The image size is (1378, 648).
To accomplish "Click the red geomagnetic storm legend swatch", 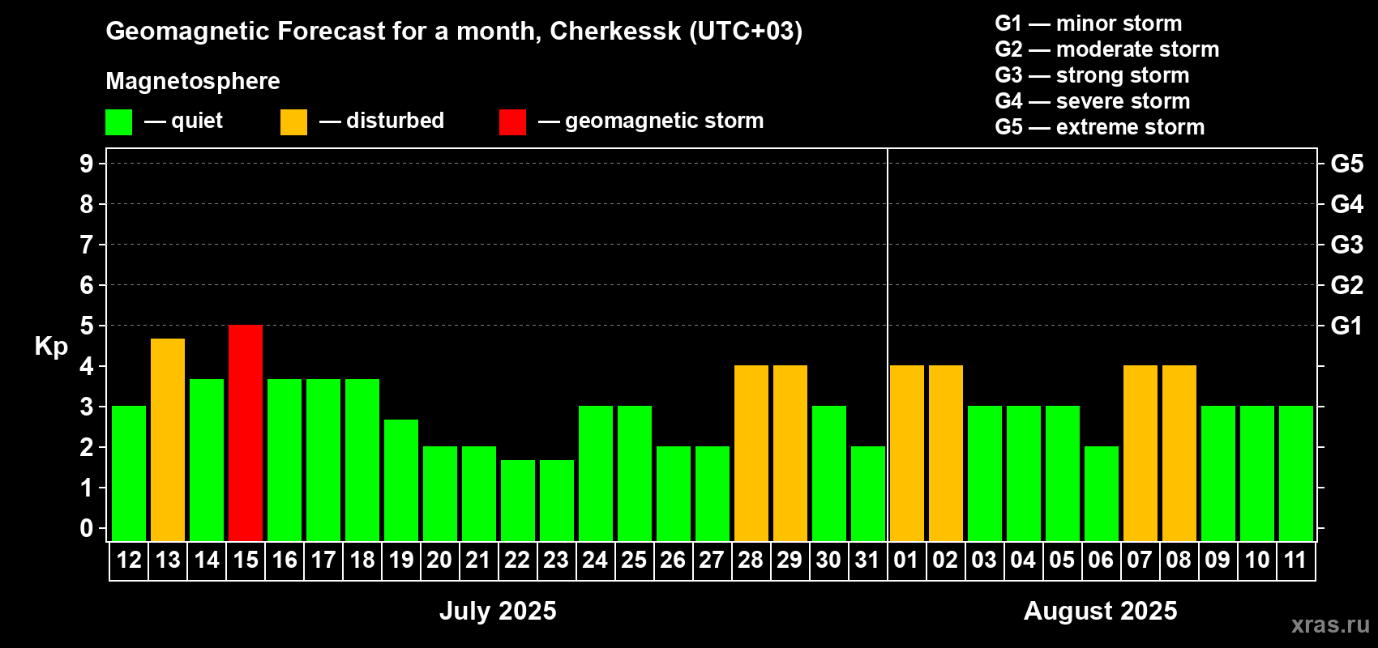I will coord(512,122).
